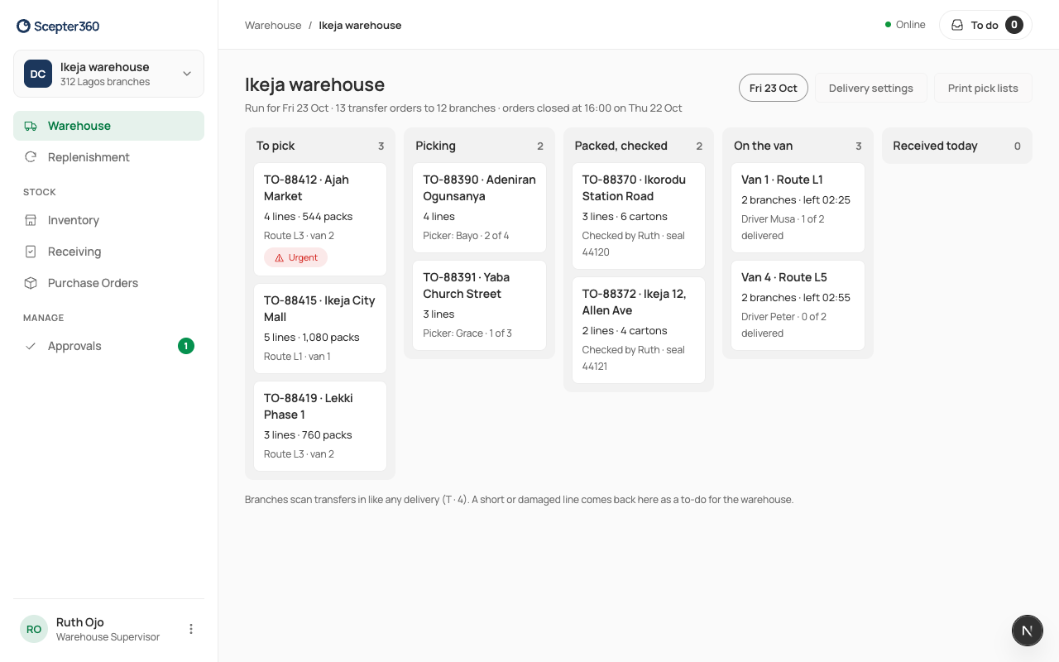This screenshot has height=662, width=1059.
Task: Click the Ikeja warehouse breadcrumb text
Action: tap(360, 25)
